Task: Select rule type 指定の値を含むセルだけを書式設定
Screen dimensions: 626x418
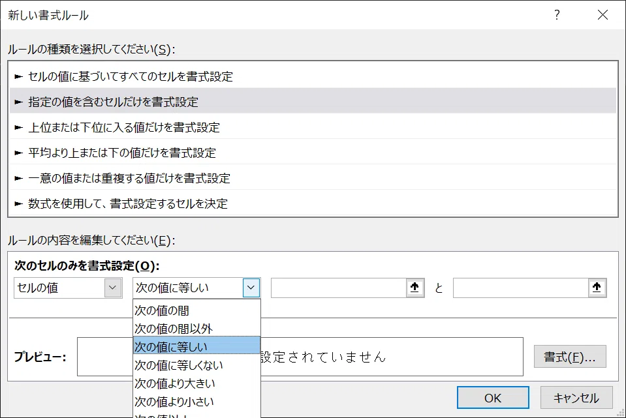Action: pos(313,101)
